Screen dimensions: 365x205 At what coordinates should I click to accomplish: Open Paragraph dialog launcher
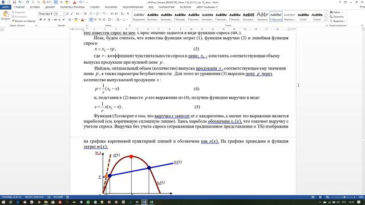(x=129, y=26)
